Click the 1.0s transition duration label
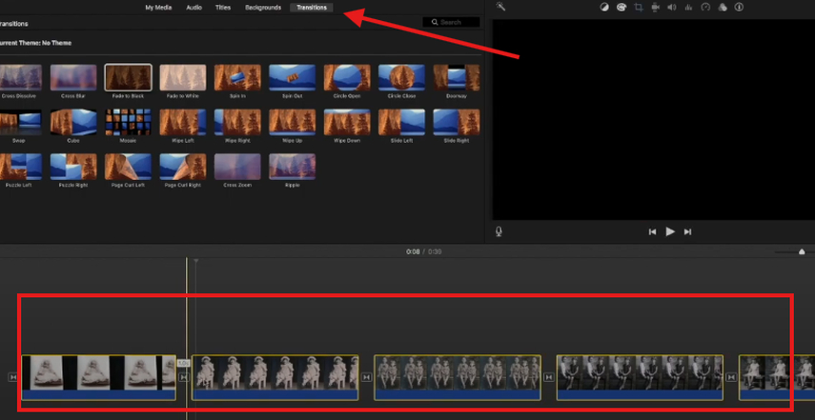 point(183,364)
